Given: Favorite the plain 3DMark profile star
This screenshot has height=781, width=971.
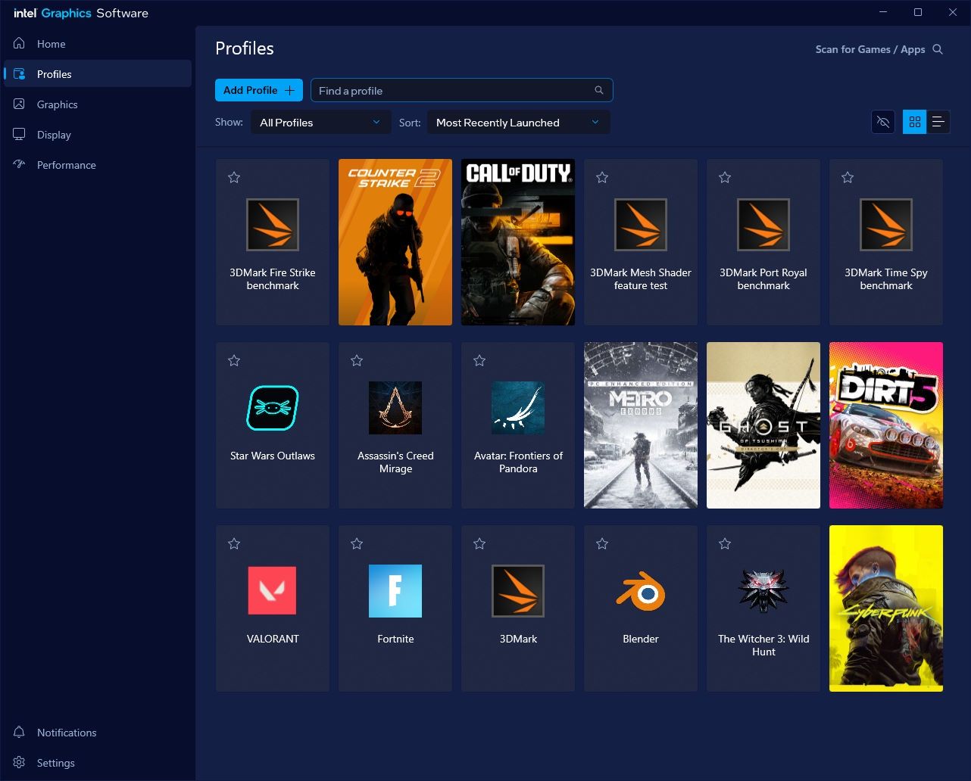Looking at the screenshot, I should [x=479, y=543].
